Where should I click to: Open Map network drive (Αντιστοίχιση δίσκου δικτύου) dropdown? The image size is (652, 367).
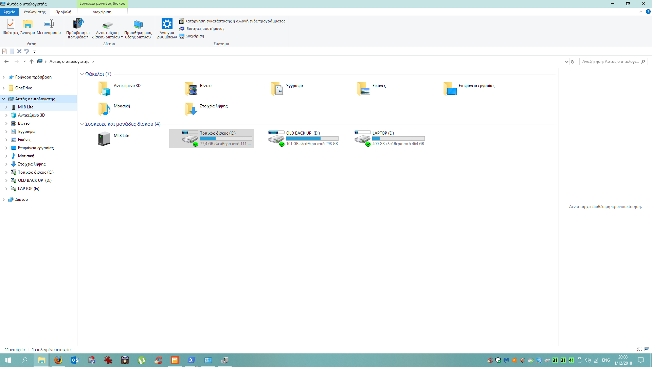tap(122, 37)
